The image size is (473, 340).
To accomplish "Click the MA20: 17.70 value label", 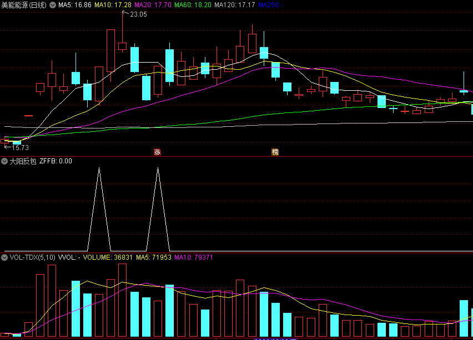I will point(153,5).
